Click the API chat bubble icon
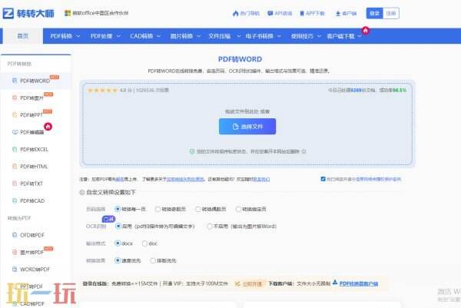The height and width of the screenshot is (308, 461). pos(270,13)
